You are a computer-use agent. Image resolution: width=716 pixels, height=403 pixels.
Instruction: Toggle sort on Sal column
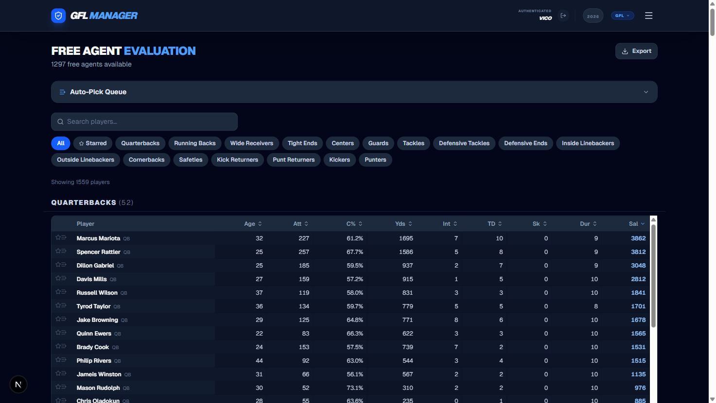point(637,224)
